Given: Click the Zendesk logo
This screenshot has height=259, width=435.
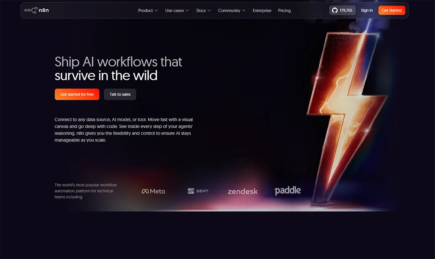Looking at the screenshot, I should 243,191.
